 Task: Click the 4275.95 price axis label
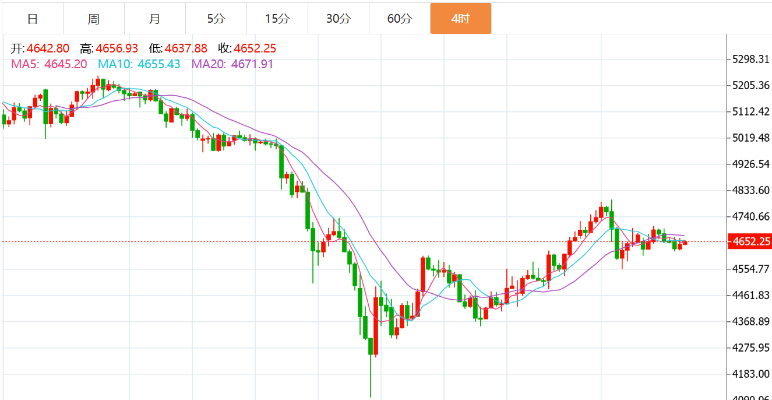pos(752,348)
